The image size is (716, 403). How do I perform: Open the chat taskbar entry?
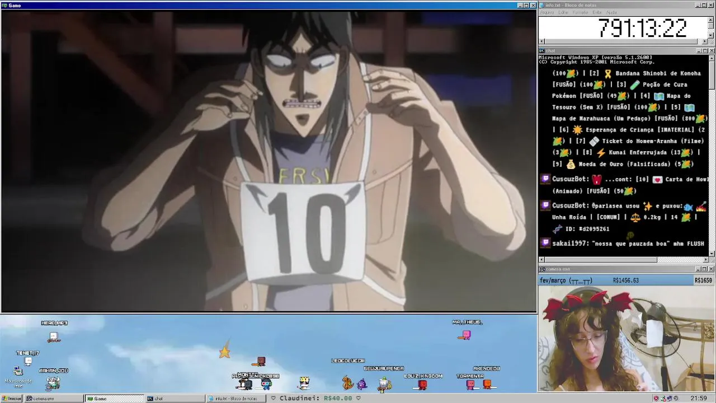click(x=175, y=399)
